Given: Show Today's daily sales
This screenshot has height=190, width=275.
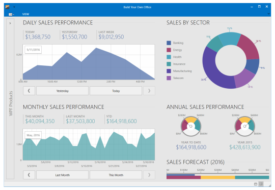Looking at the screenshot, I should click(x=116, y=91).
